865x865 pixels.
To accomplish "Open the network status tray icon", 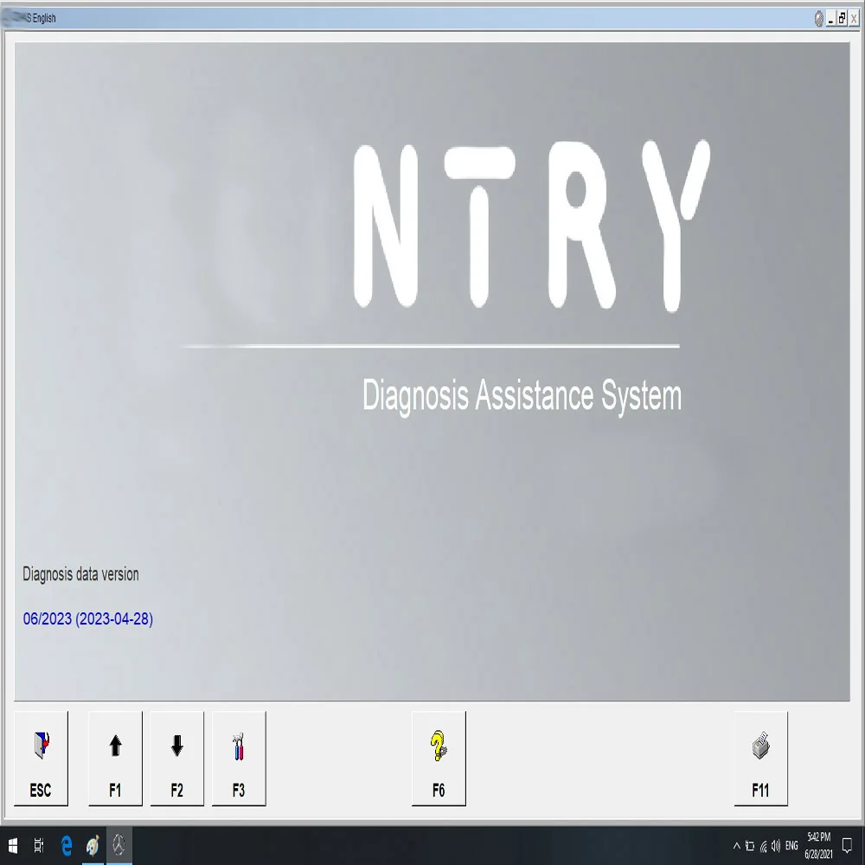I will point(764,846).
